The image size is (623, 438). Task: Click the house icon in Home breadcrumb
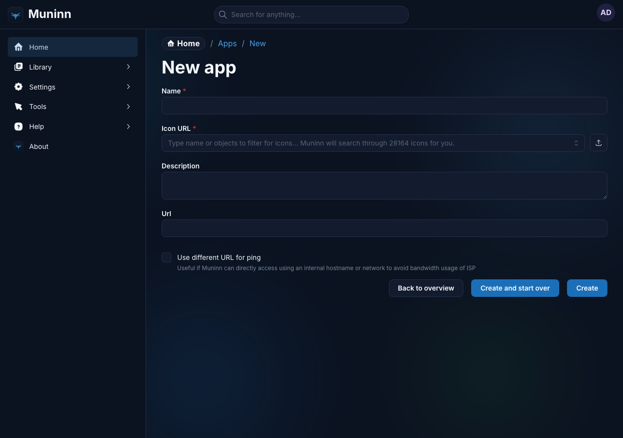[x=171, y=44]
